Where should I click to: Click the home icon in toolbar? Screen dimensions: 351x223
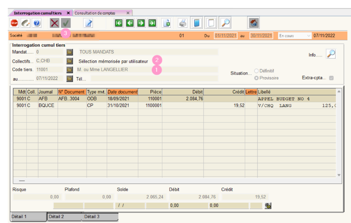point(254,23)
